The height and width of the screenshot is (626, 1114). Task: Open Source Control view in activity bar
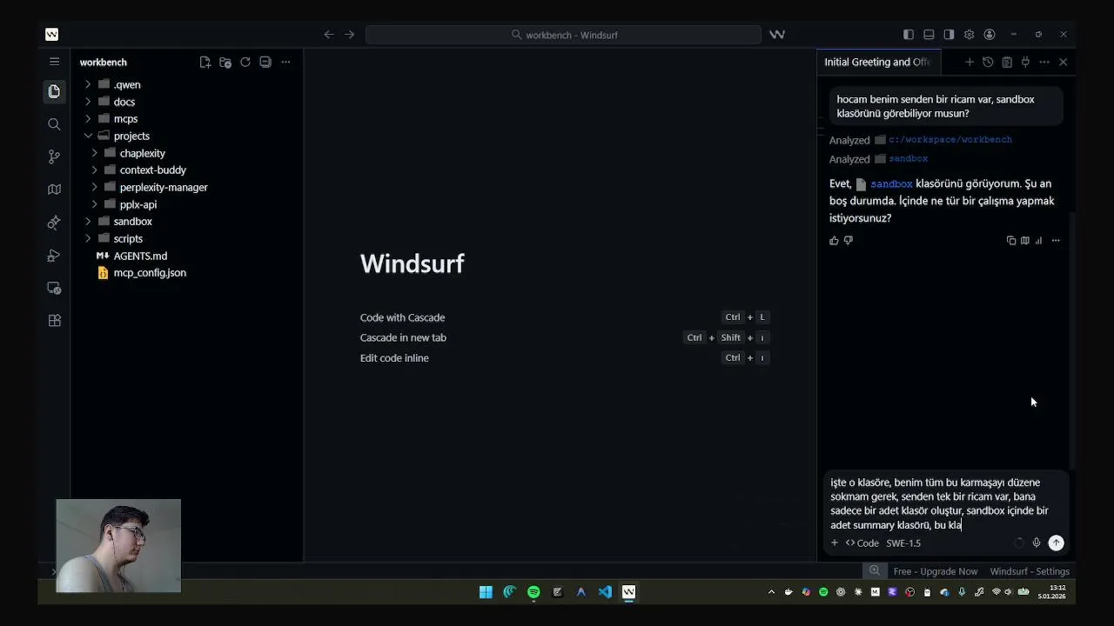pos(54,156)
